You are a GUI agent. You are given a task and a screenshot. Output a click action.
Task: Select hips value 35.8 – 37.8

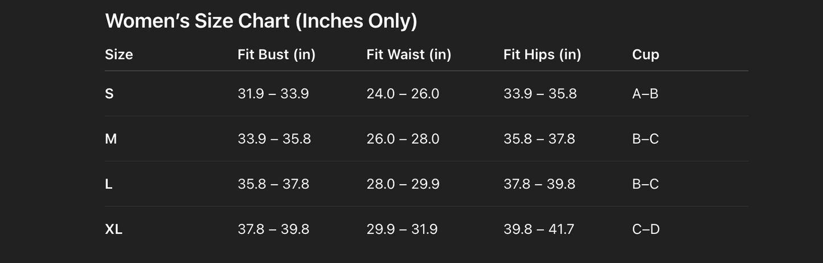[x=539, y=139]
